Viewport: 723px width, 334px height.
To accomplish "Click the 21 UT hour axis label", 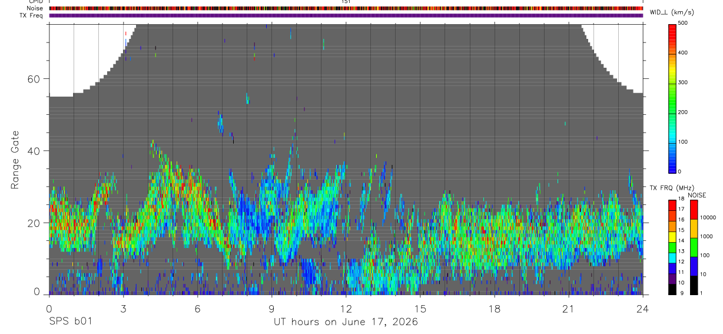I will 569,309.
